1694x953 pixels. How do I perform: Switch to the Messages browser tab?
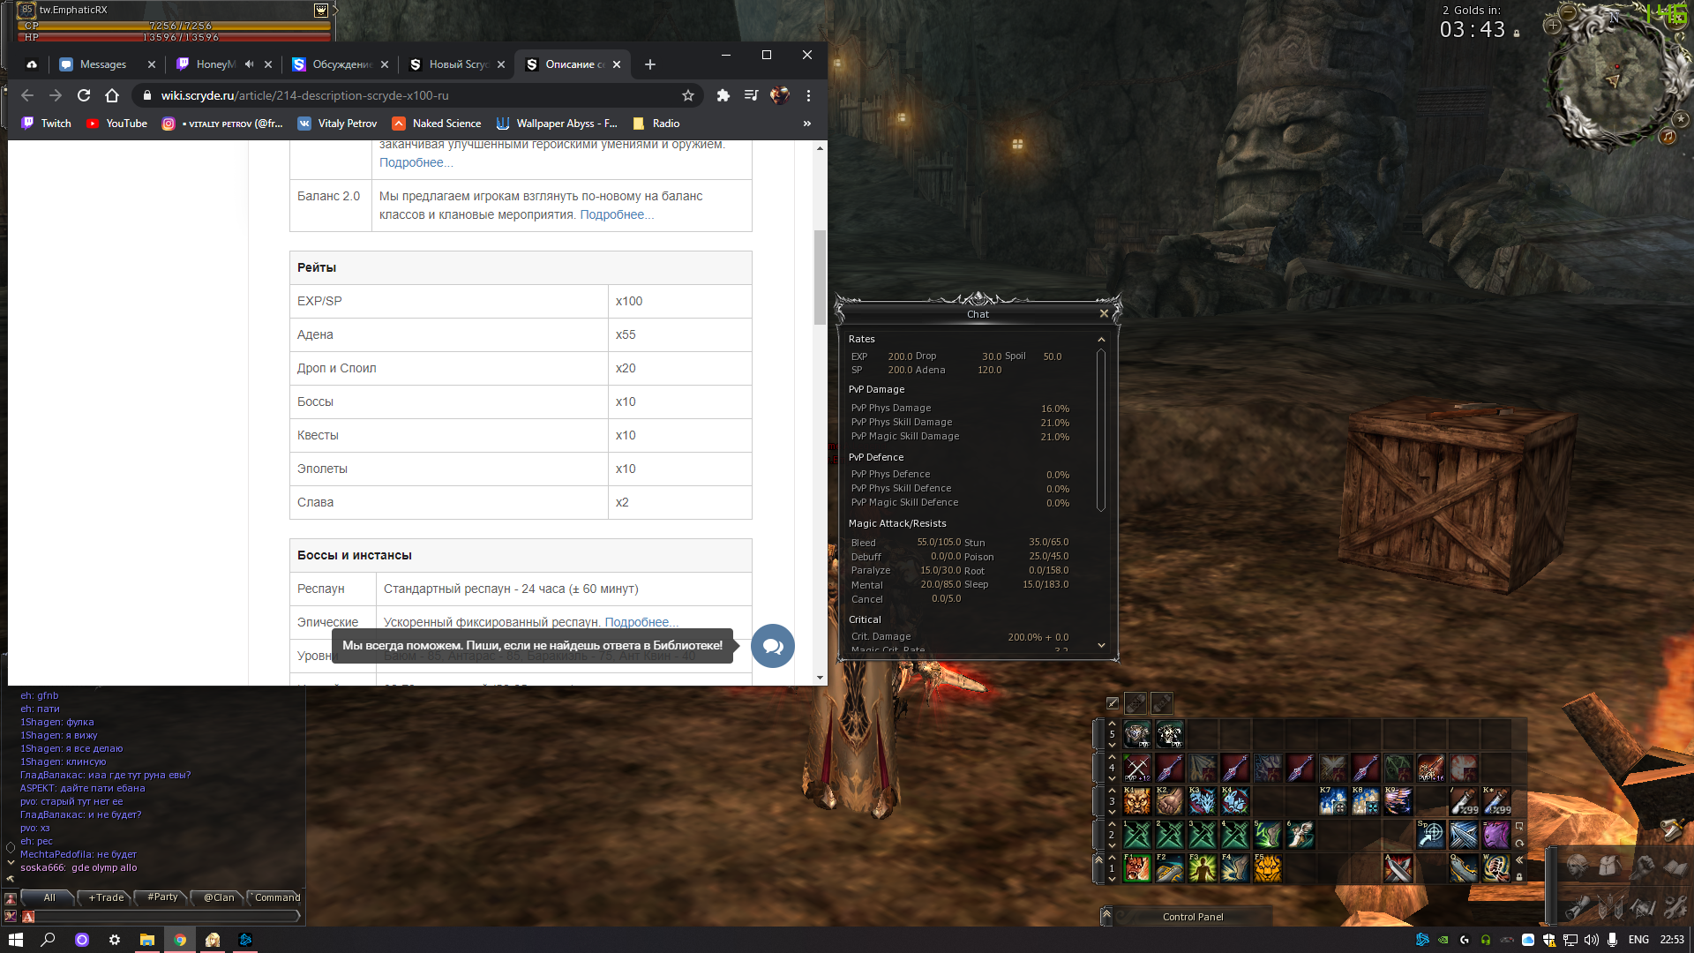(x=103, y=64)
